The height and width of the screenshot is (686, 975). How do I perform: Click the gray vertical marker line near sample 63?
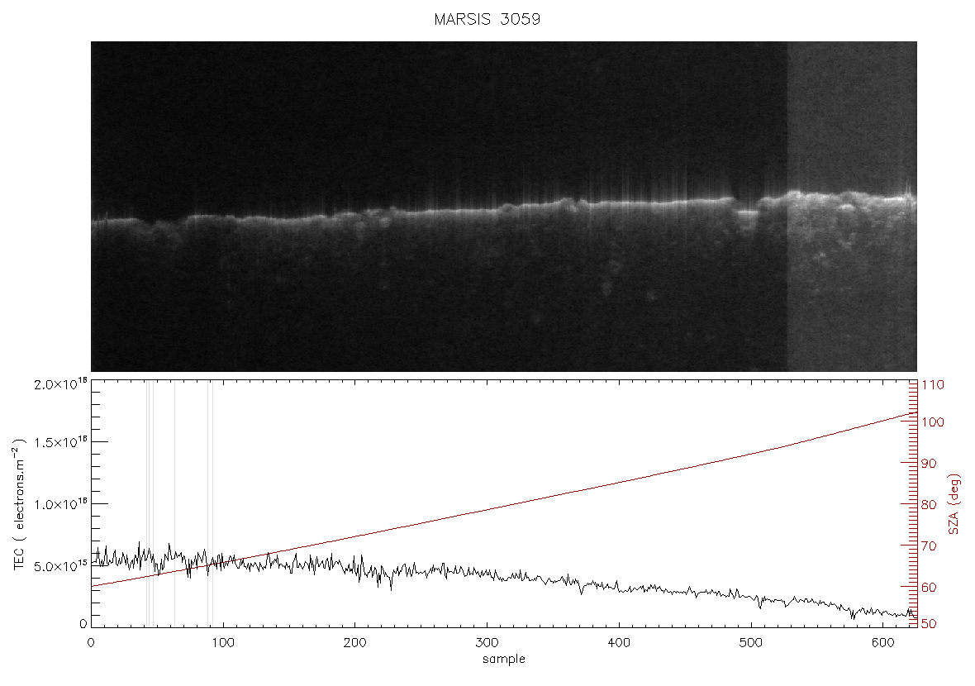coord(174,504)
